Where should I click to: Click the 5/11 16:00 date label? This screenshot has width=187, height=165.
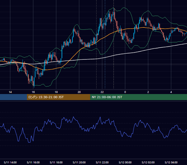pyautogui.click(x=33, y=162)
